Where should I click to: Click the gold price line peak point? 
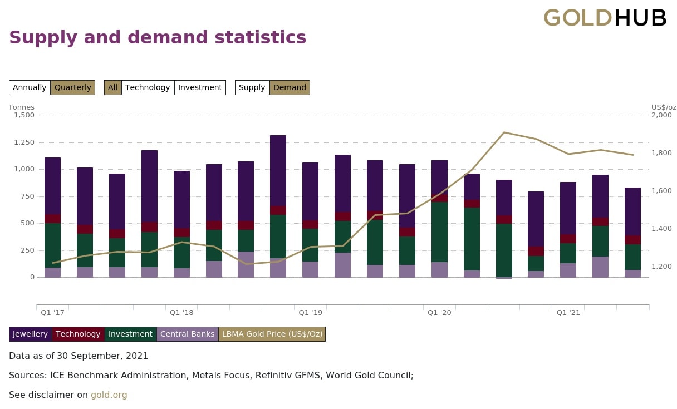(x=504, y=132)
